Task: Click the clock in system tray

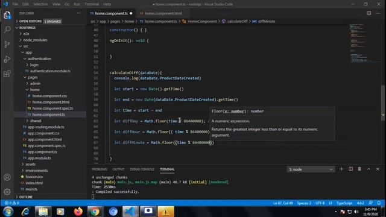Action: (x=371, y=212)
